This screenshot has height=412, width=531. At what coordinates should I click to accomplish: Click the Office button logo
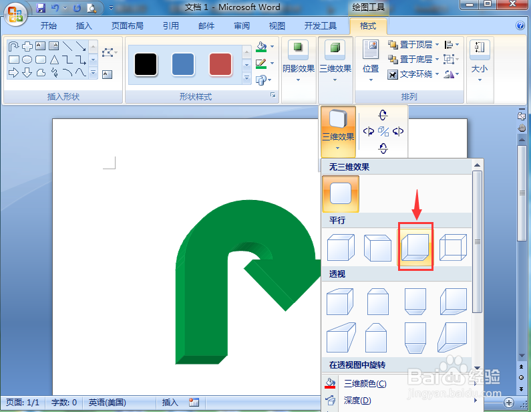(x=15, y=14)
